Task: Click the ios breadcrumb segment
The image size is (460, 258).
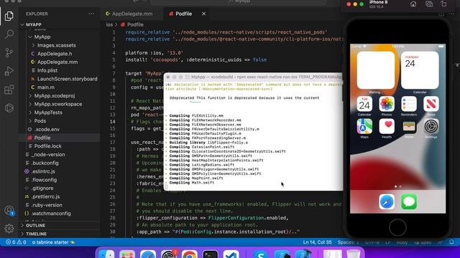Action: point(109,24)
